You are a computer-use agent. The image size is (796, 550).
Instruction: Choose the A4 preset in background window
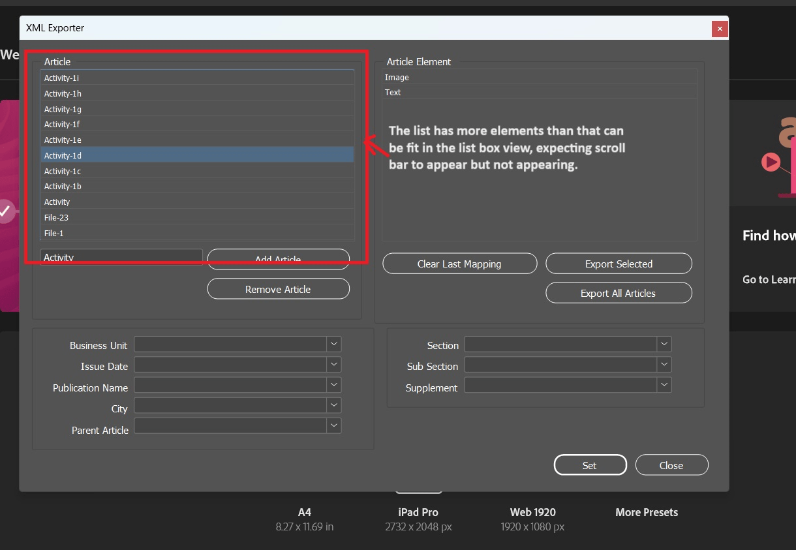pos(305,519)
